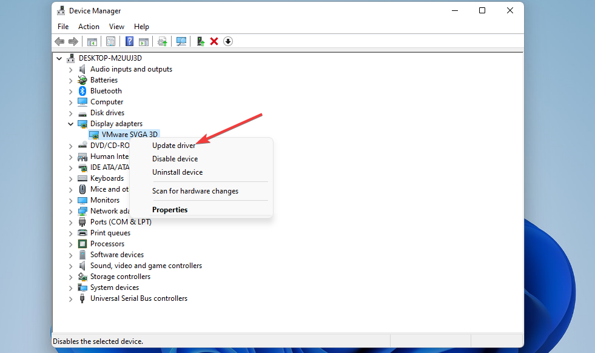Click the computer with green arrow toolbar icon
595x353 pixels.
coord(200,41)
